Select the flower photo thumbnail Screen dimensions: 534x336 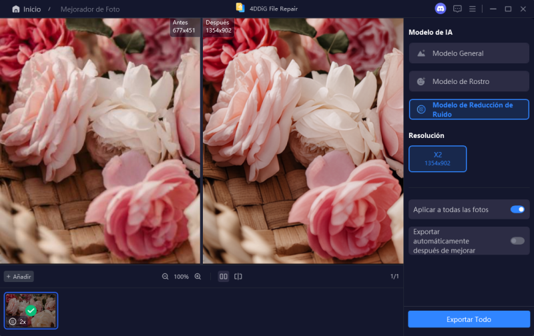[31, 311]
